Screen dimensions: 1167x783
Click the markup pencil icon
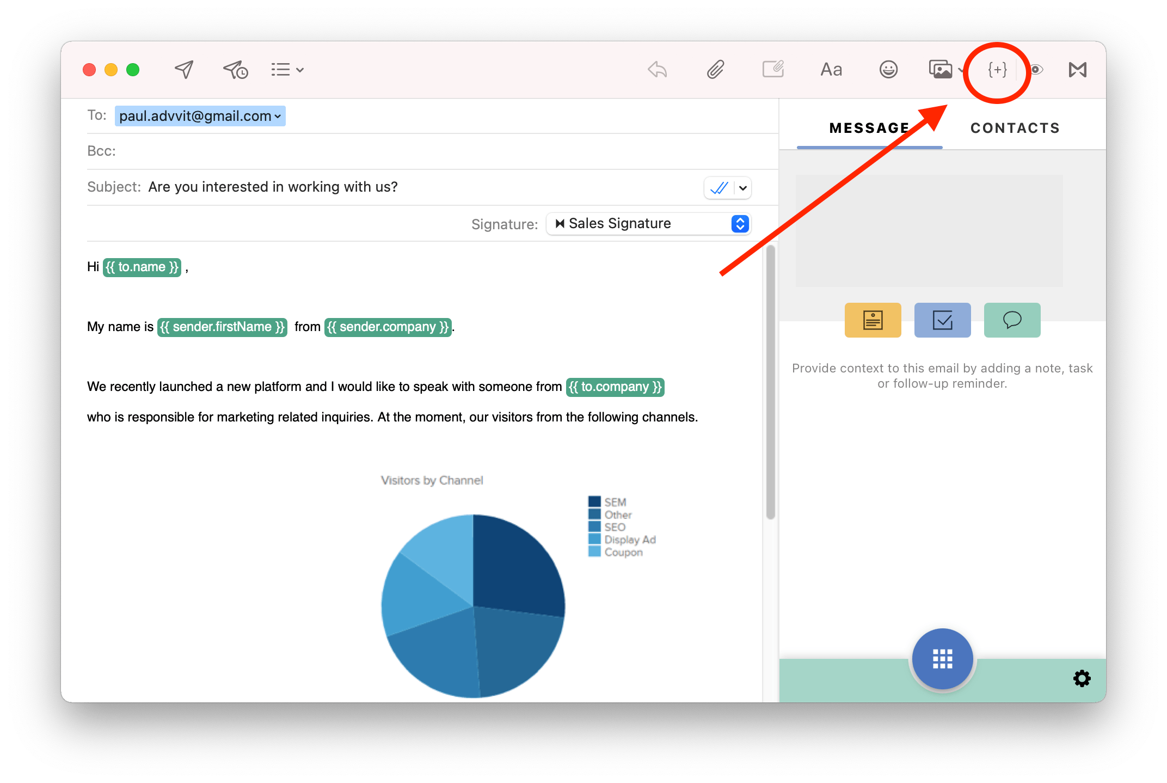(x=773, y=70)
